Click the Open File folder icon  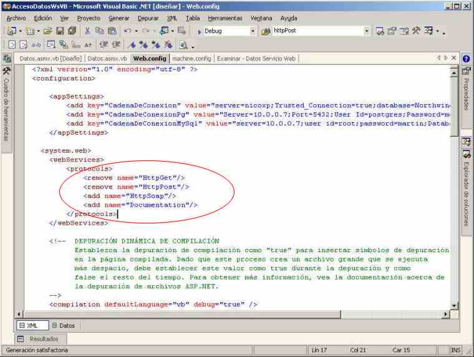pos(47,31)
